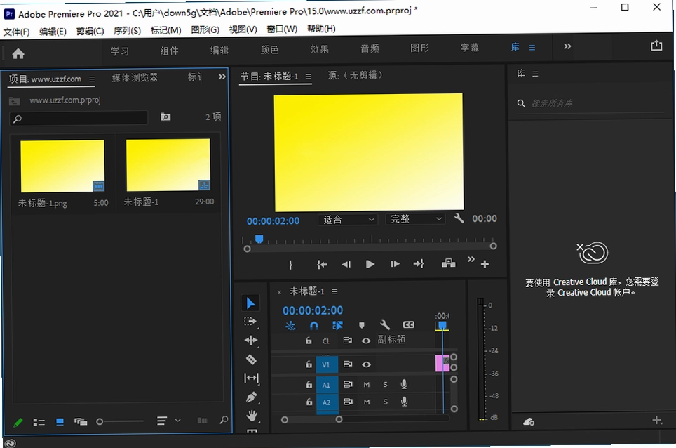This screenshot has height=448, width=676.
Task: Toggle V1 track output eye
Action: coord(367,364)
